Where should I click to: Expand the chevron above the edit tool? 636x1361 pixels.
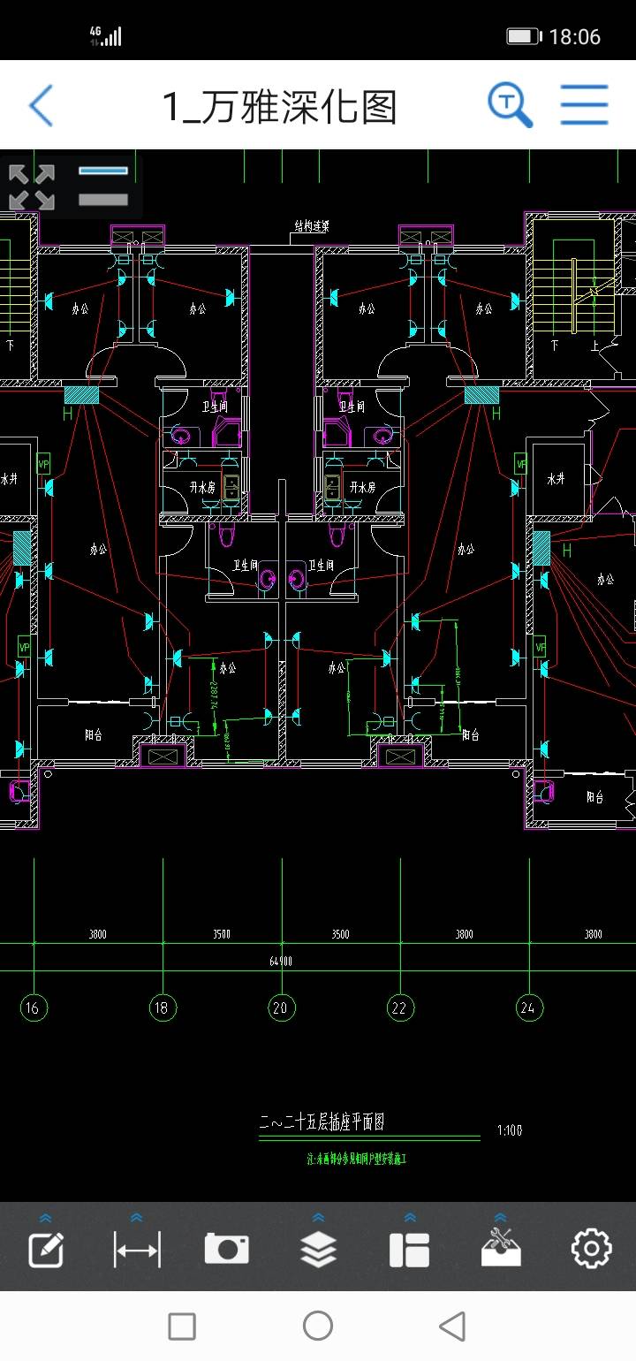coord(46,1218)
